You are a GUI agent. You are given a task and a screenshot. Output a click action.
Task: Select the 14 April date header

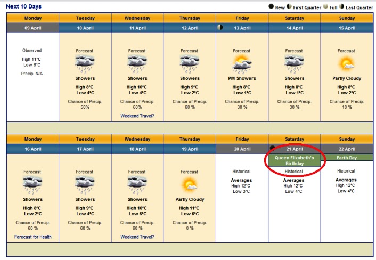(295, 28)
